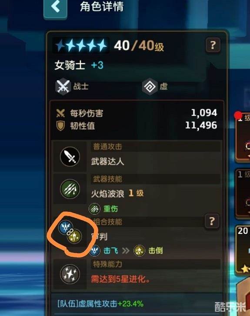
Task: Tap the five-star rating bar
Action: coord(81,46)
